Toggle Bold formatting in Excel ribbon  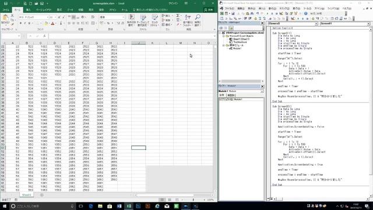(21, 23)
